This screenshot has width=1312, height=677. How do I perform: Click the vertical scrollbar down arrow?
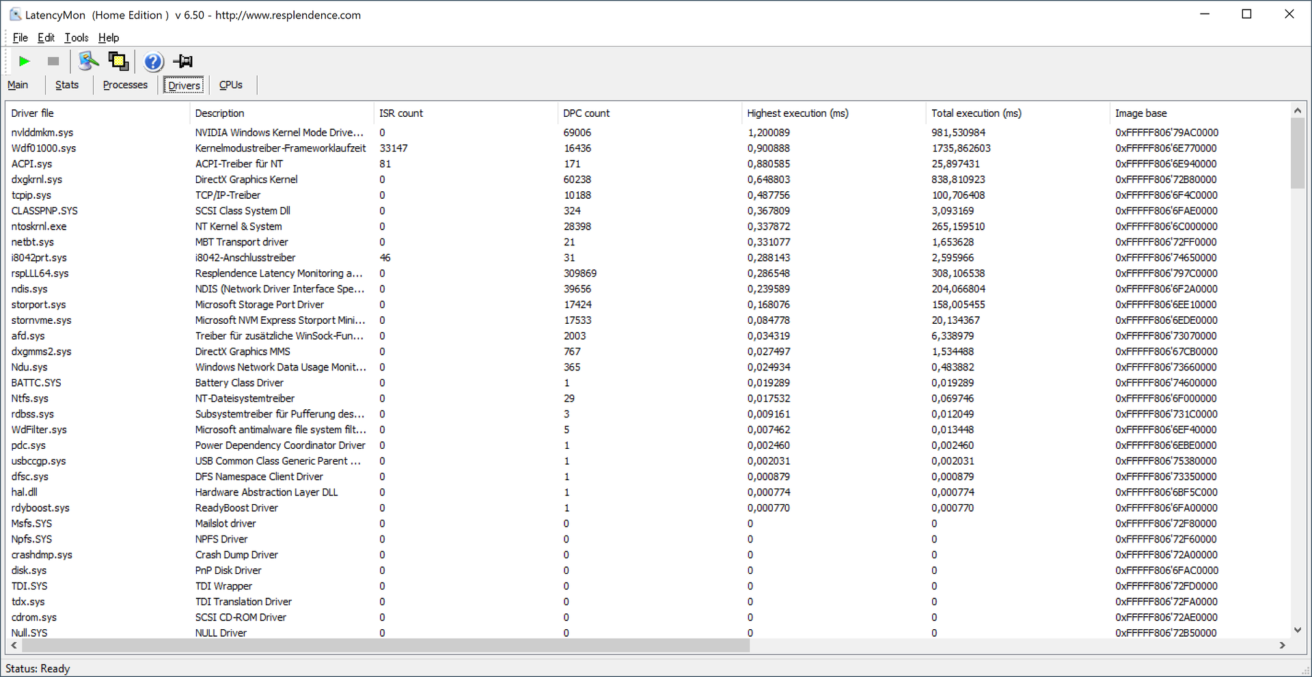click(x=1298, y=631)
